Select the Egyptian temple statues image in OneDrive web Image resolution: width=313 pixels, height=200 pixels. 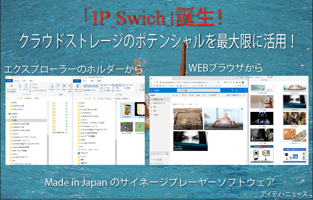(188, 119)
